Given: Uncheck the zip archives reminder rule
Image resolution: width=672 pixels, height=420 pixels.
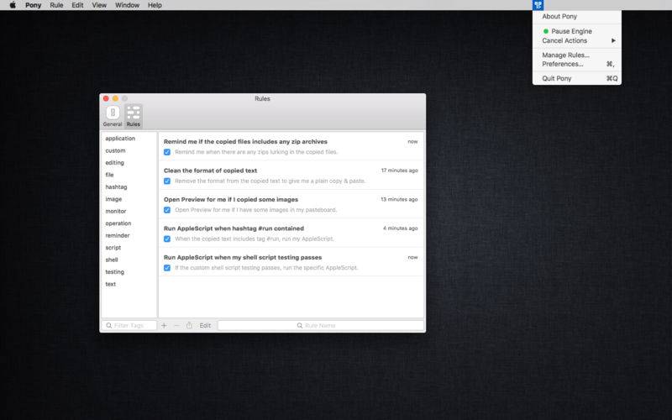Looking at the screenshot, I should click(x=167, y=152).
